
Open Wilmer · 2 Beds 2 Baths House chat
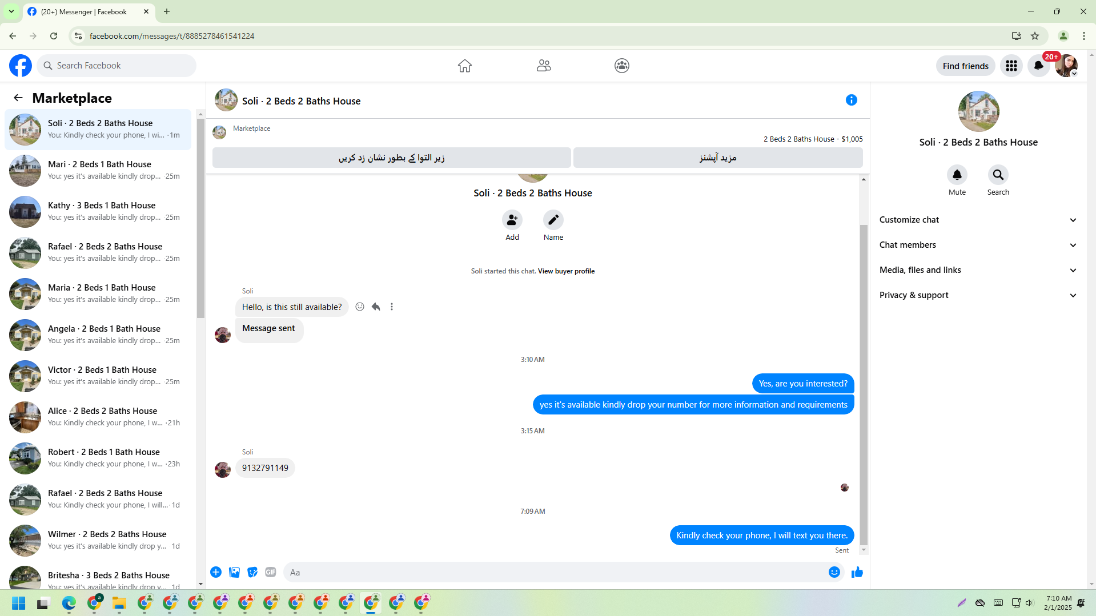(x=98, y=541)
